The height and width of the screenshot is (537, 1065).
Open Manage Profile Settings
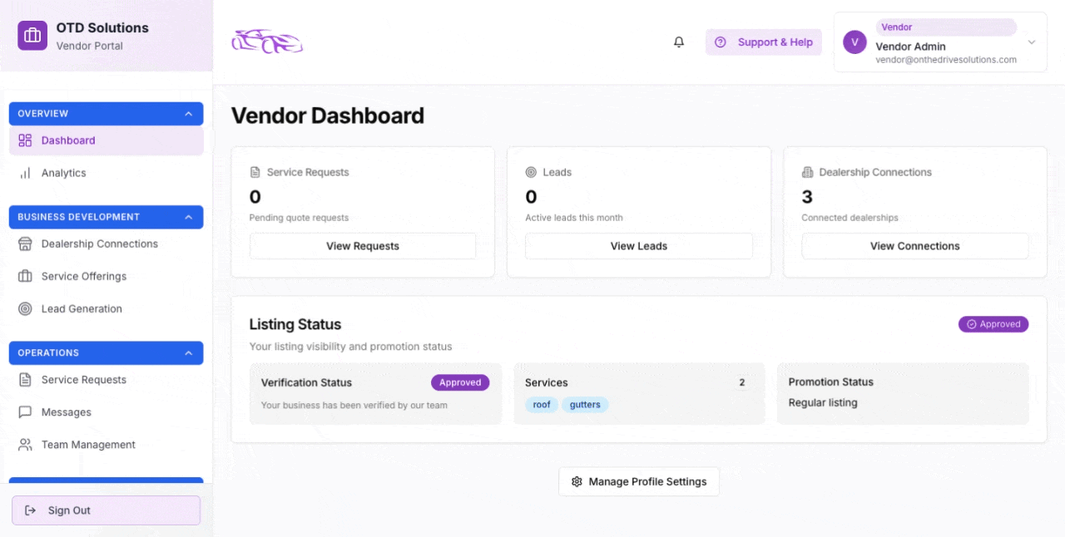pos(638,481)
